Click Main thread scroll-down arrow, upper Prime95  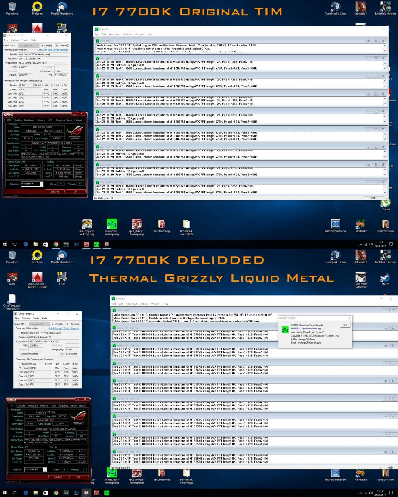point(385,51)
